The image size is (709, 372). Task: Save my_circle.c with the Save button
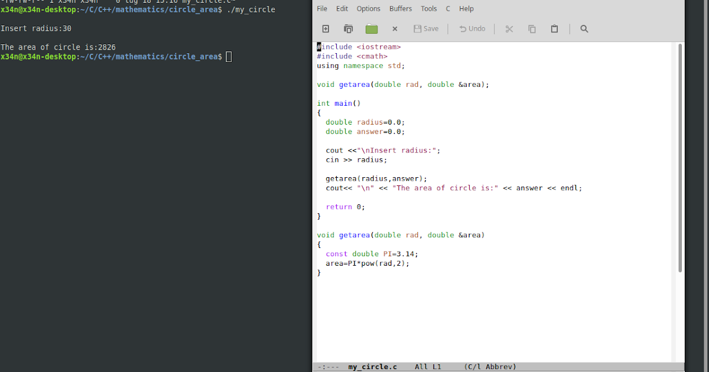tap(425, 28)
